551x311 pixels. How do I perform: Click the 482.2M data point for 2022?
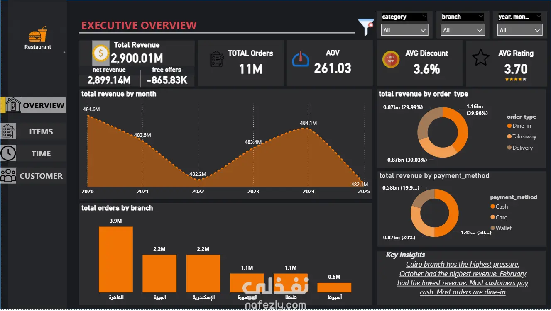pos(198,180)
